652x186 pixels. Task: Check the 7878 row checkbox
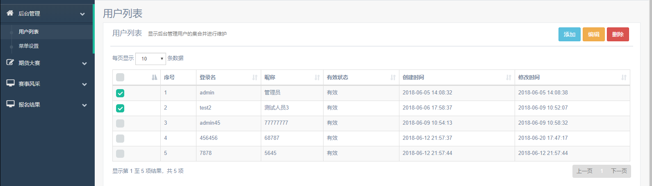coord(120,154)
